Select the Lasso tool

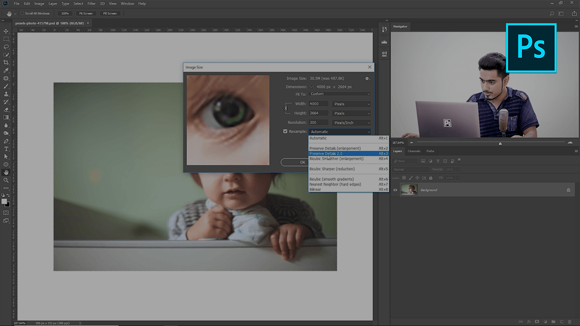(x=6, y=47)
